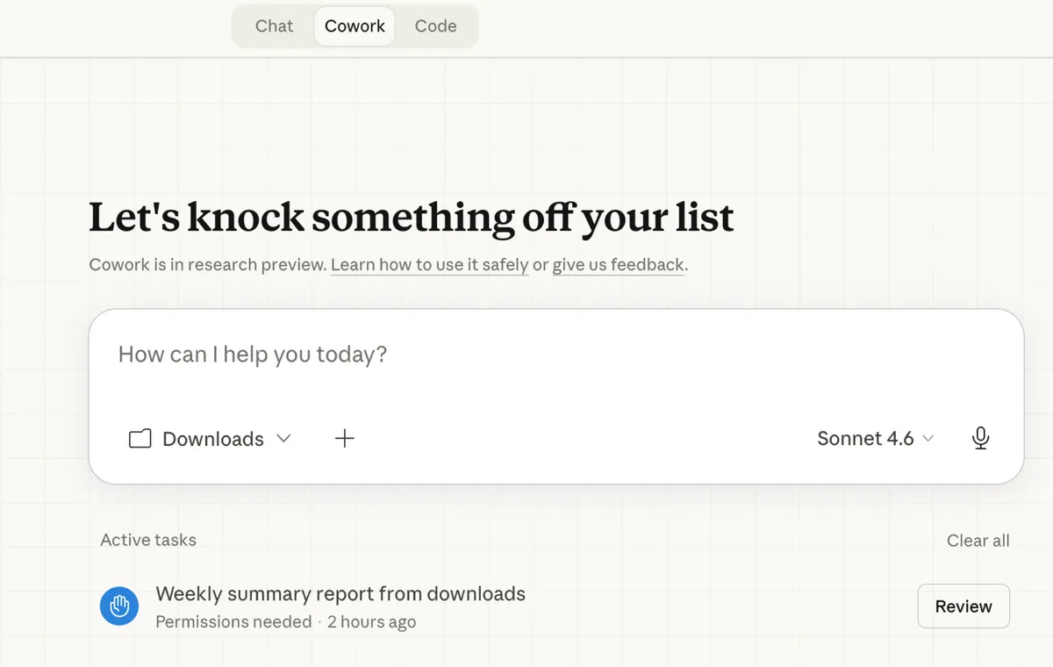Open the Sonnet 4.6 model selector
1053x667 pixels.
875,438
